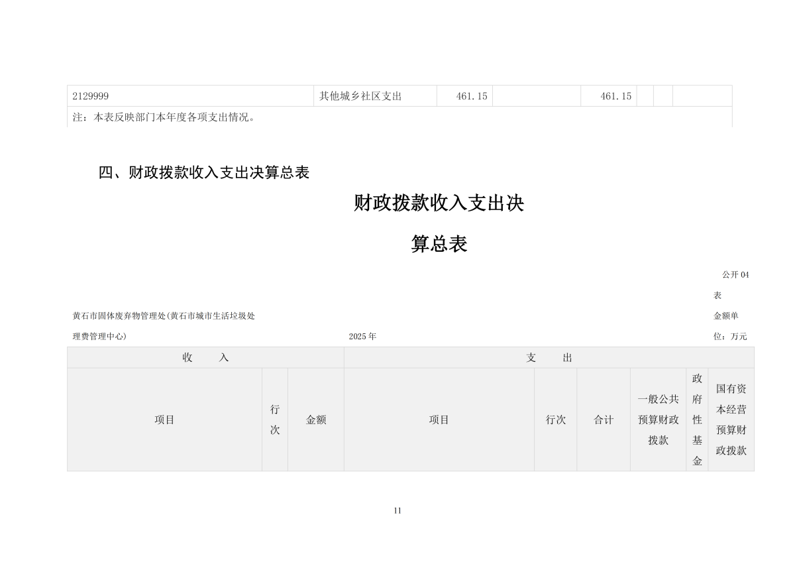
Task: Select the 其他城乡社区支出 cell
Action: click(x=376, y=96)
